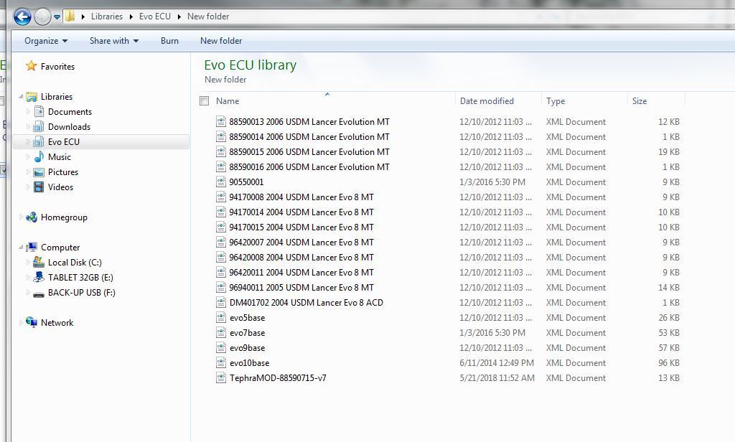Sort files by Date modified column
The image size is (735, 442).
click(x=487, y=101)
